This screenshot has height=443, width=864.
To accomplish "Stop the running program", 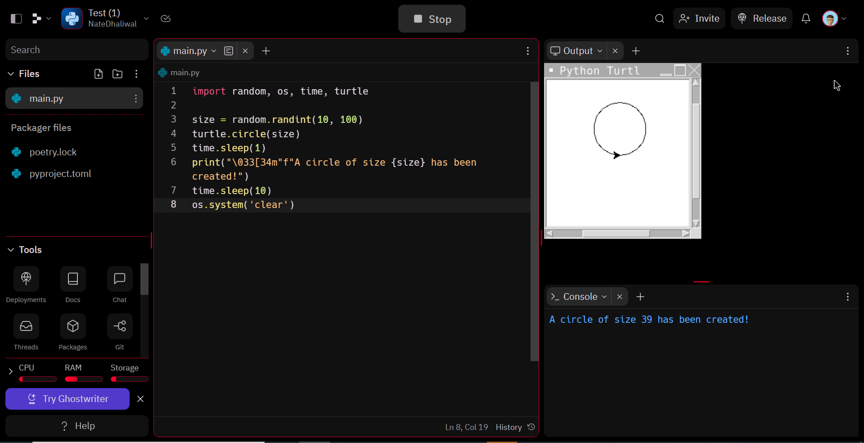I will (x=432, y=19).
